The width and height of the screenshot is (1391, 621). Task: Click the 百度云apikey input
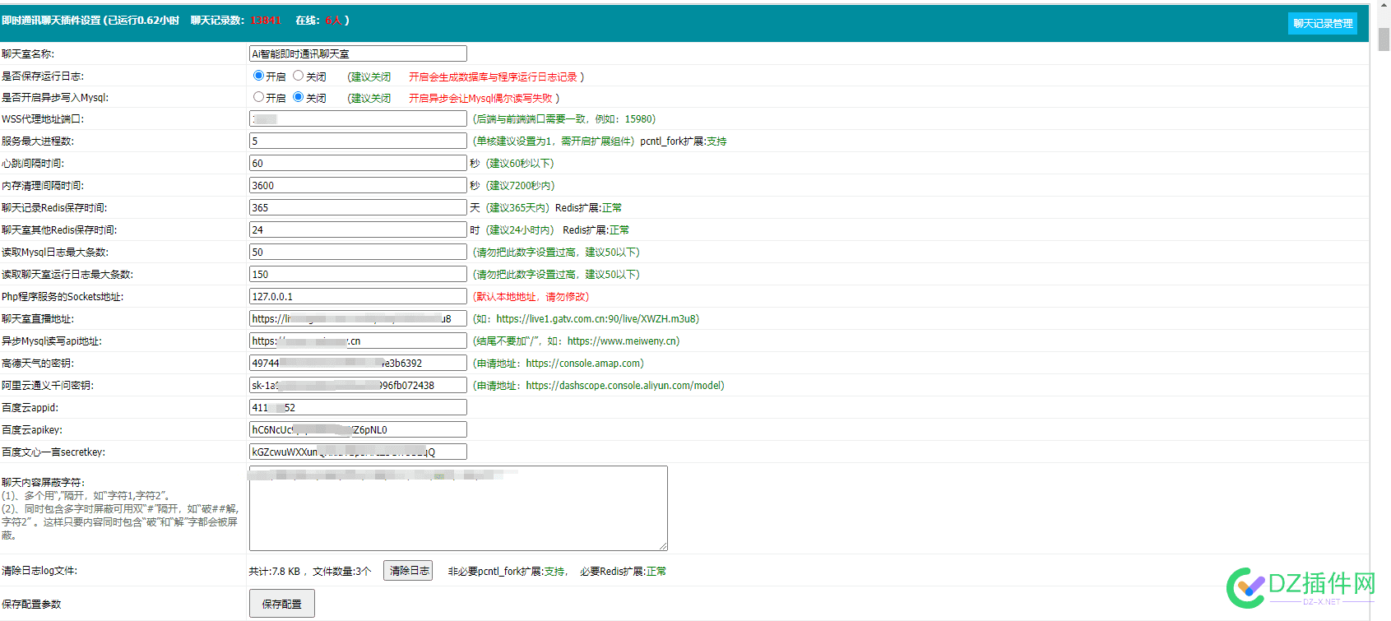(x=358, y=429)
